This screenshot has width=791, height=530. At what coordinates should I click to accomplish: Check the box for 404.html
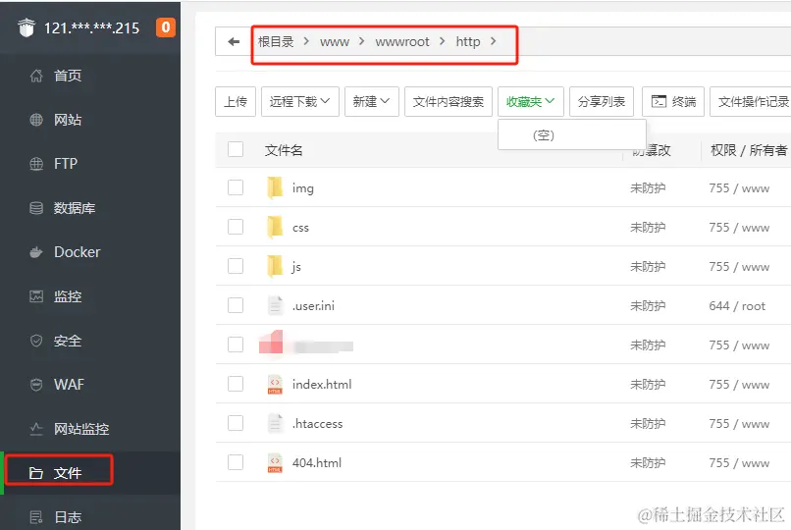236,462
